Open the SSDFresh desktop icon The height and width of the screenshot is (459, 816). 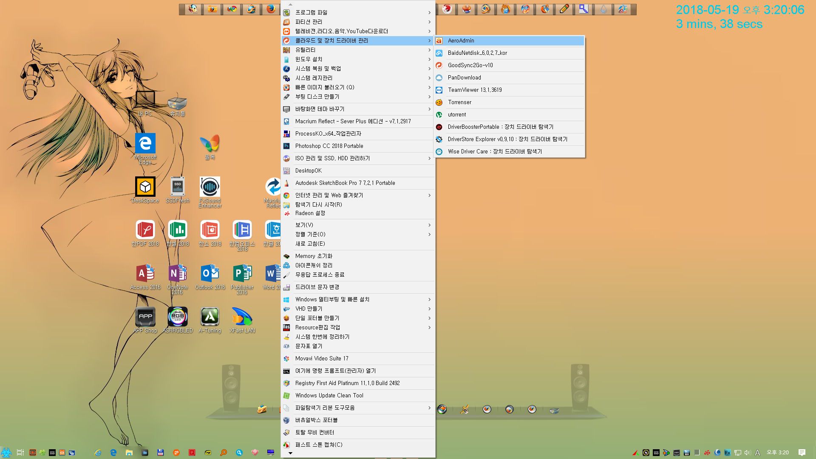[x=178, y=190]
